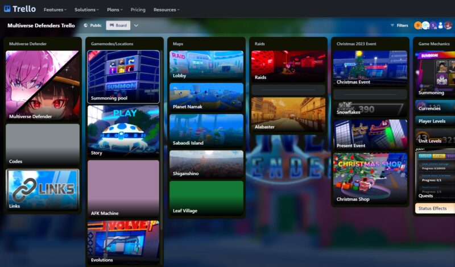Viewport: 455px width, 267px height.
Task: Click the Multiverse Defender list title
Action: (28, 44)
